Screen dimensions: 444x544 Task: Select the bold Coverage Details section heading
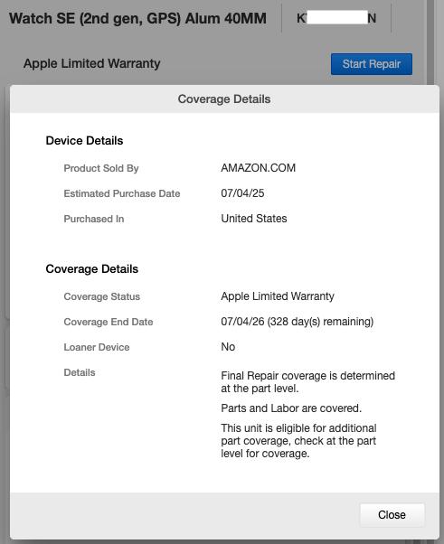pyautogui.click(x=92, y=269)
